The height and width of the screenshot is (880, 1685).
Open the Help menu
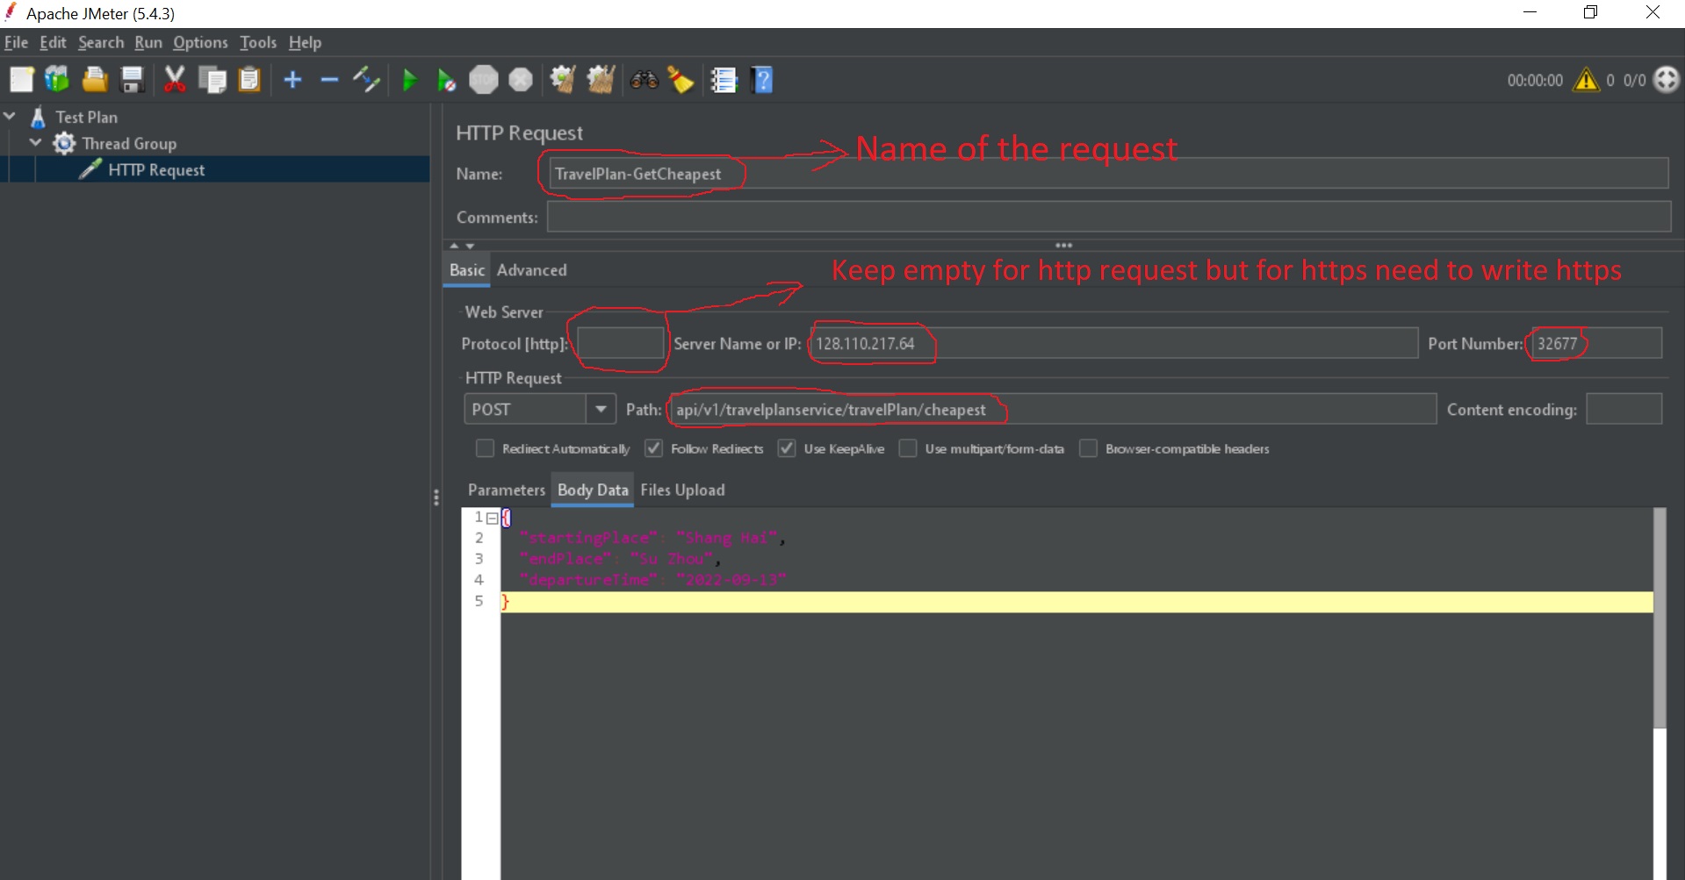click(305, 42)
